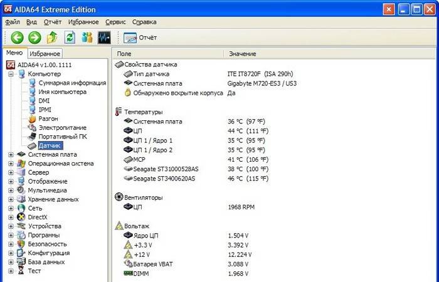Click the users icon in the toolbar
Viewport: 439px width, 282px height.
pos(87,38)
